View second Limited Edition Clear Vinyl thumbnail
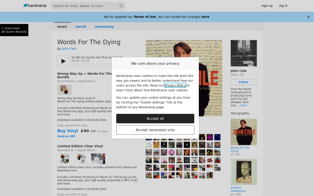Viewport: 314px width, 196px height. [x=81, y=159]
